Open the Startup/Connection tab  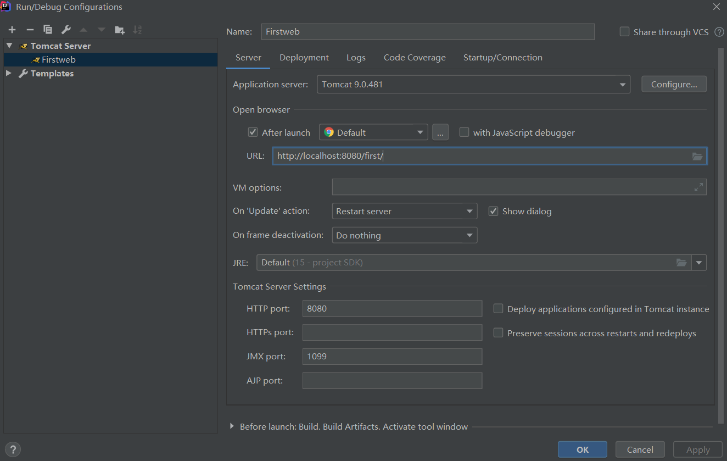click(x=502, y=58)
